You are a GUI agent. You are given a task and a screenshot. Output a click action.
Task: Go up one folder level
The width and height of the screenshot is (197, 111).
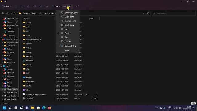[x=15, y=13]
